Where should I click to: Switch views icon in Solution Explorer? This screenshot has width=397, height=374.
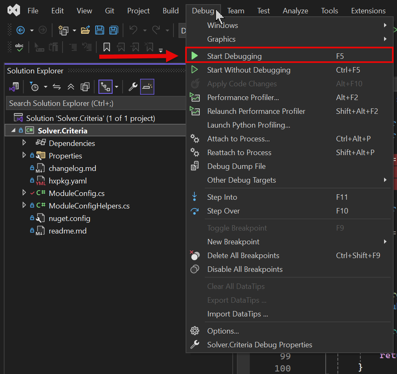(14, 87)
